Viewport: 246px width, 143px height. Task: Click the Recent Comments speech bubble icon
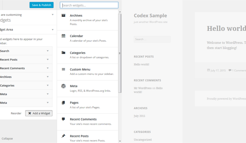[x=64, y=119]
